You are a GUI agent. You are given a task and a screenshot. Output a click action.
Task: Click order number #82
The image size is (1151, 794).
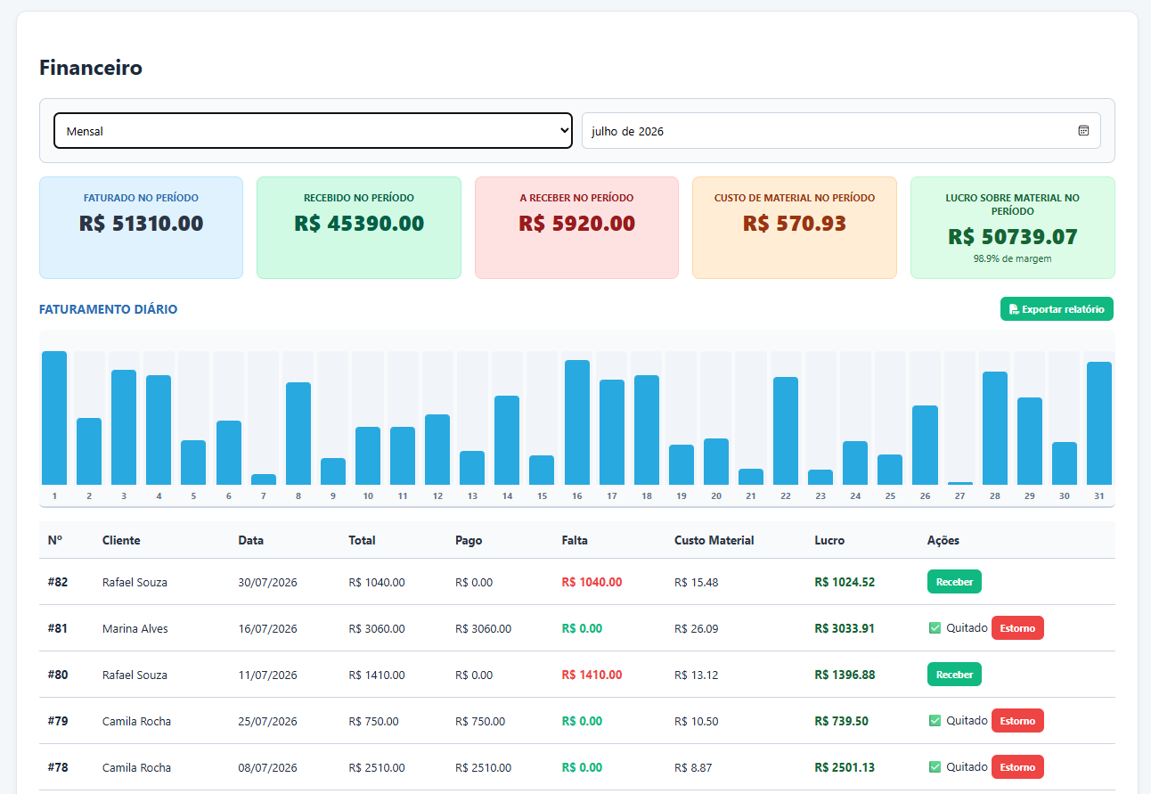click(x=58, y=582)
